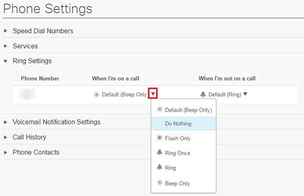The height and width of the screenshot is (196, 304).
Task: Click the bell icon next to Default (Ring)
Action: (203, 94)
